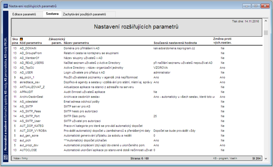Click the Název firmy footer text
This screenshot has height=167, width=273.
pos(20,158)
